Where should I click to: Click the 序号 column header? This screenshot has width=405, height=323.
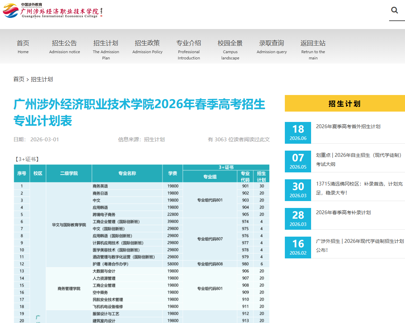coord(22,173)
